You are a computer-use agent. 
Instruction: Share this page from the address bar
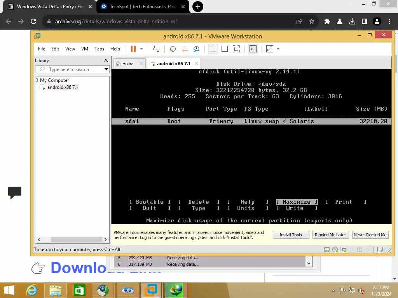point(299,22)
